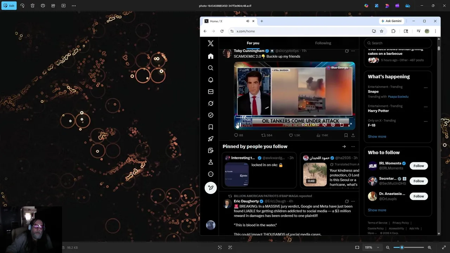Enter fullscreen in Photos viewer
450x253 pixels.
[444, 247]
